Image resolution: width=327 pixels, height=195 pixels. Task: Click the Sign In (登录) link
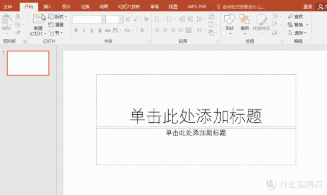[308, 7]
